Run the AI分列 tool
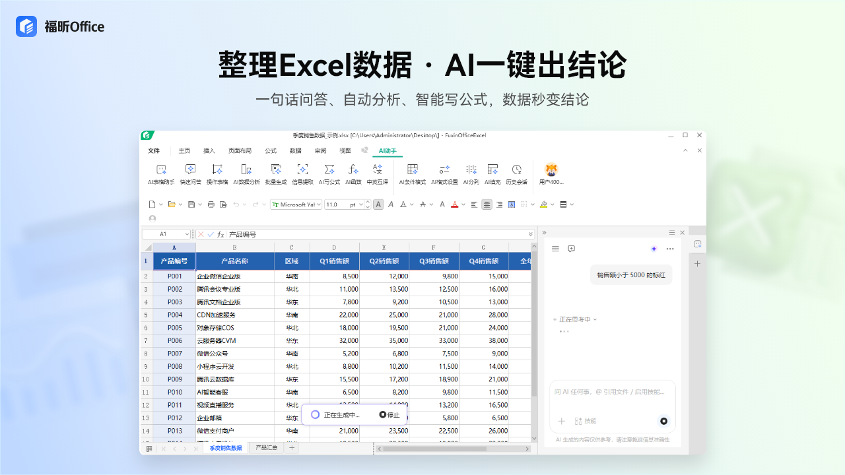 tap(471, 174)
